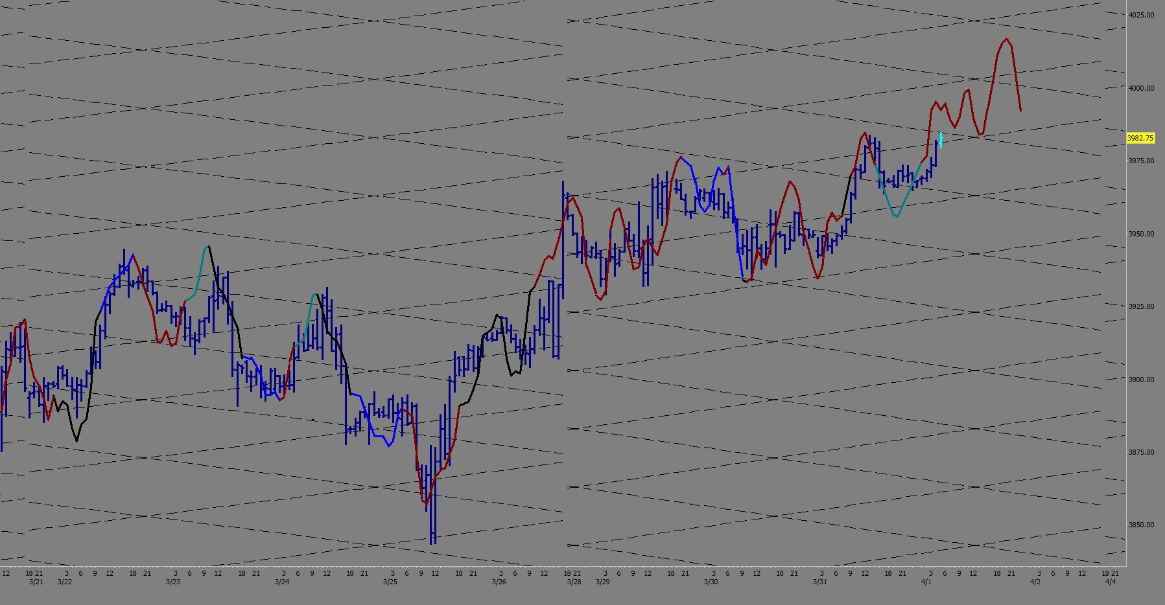Click the 3/30 date label on time axis
This screenshot has height=605, width=1165.
711,582
